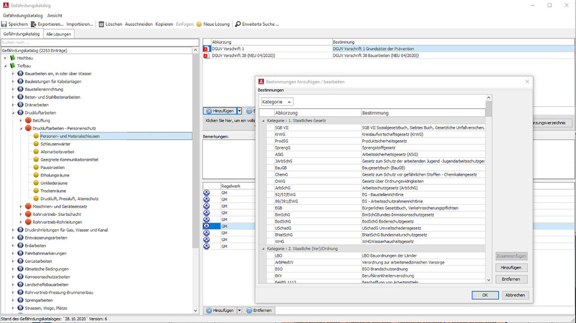Open the Kategorie grouping dropdown
The height and width of the screenshot is (323, 576).
tap(276, 102)
